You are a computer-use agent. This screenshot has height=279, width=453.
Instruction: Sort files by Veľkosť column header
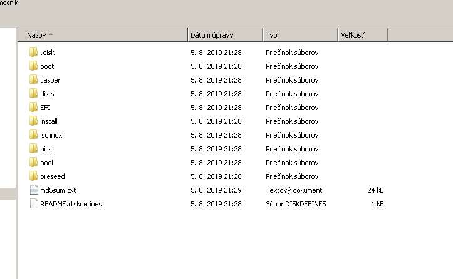click(363, 35)
